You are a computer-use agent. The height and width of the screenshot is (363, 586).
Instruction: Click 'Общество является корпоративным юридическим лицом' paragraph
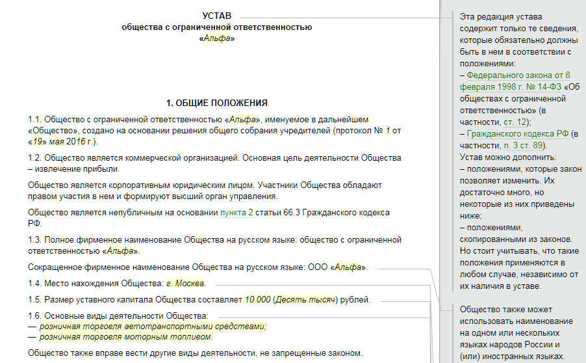205,191
